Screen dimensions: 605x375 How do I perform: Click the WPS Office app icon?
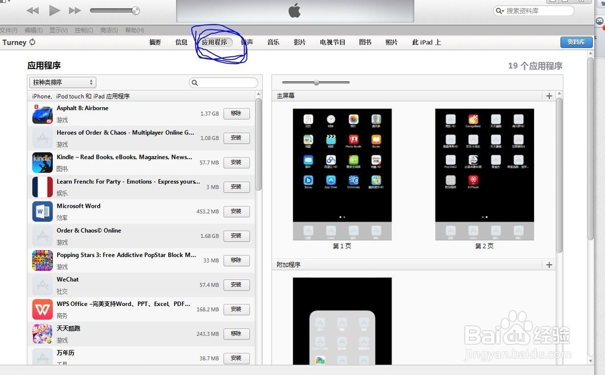pos(42,309)
